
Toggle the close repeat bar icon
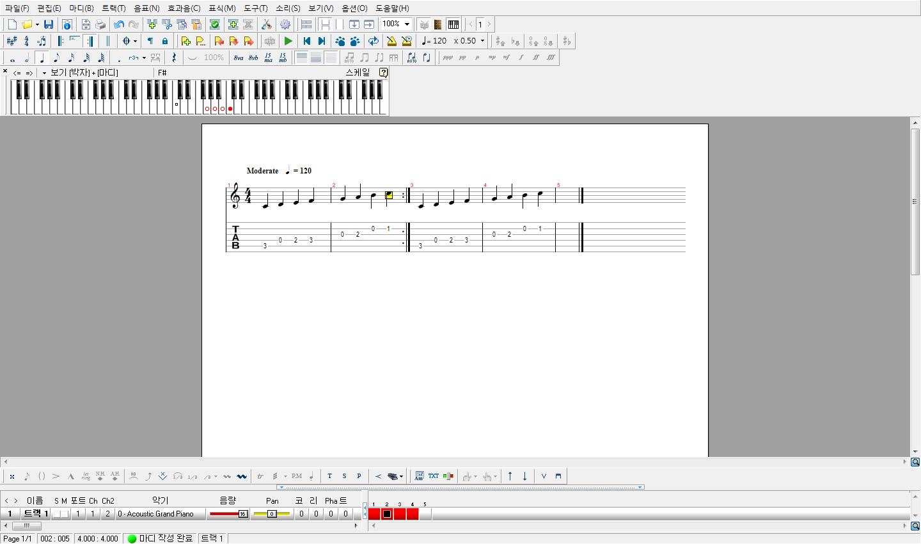click(90, 41)
